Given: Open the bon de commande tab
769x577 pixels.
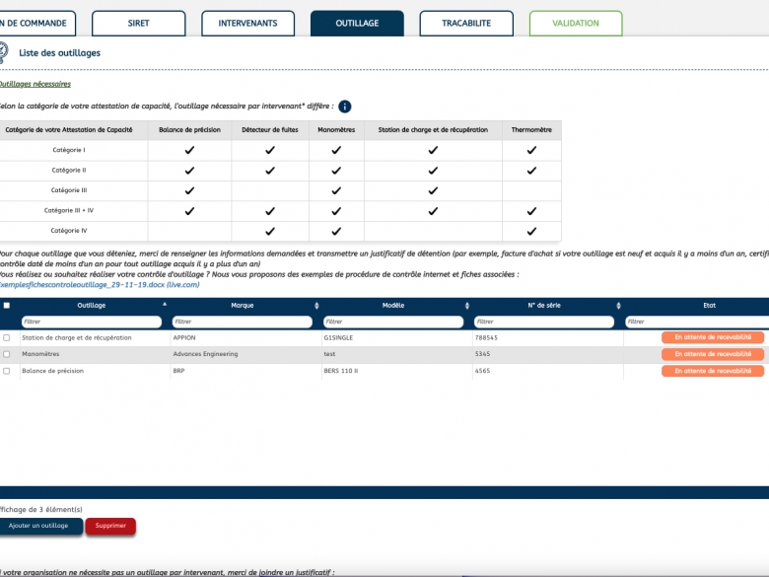Looking at the screenshot, I should [37, 23].
